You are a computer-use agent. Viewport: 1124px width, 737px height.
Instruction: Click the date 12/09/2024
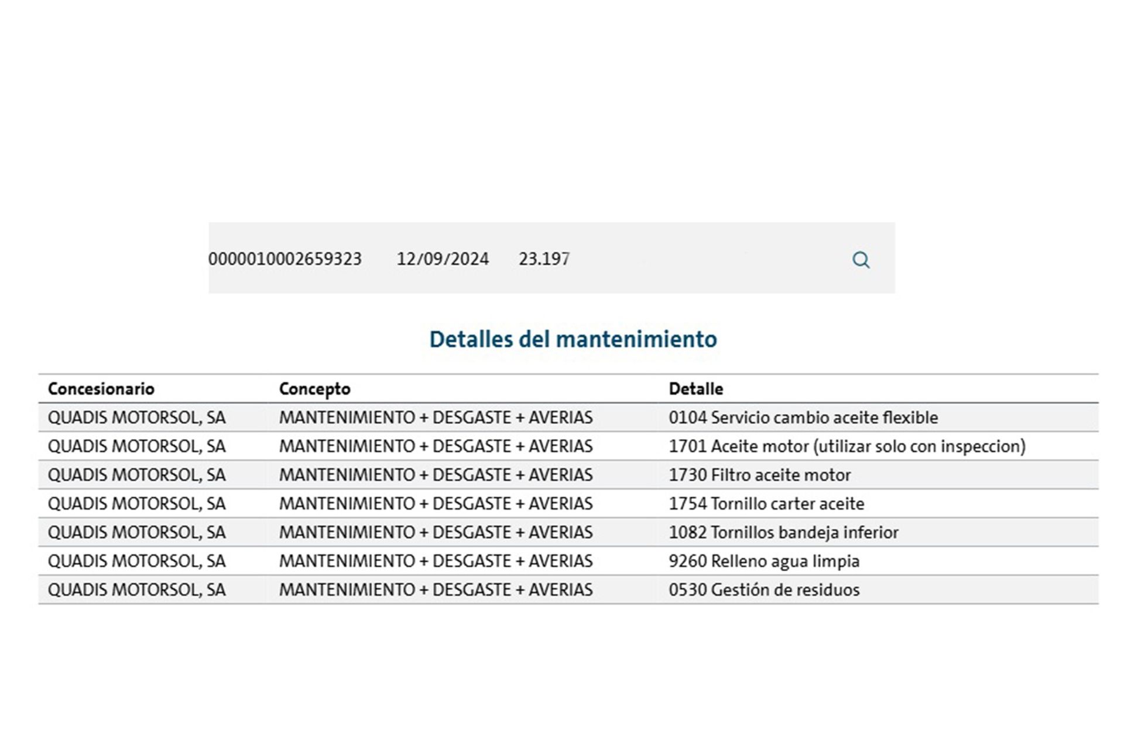(x=443, y=259)
